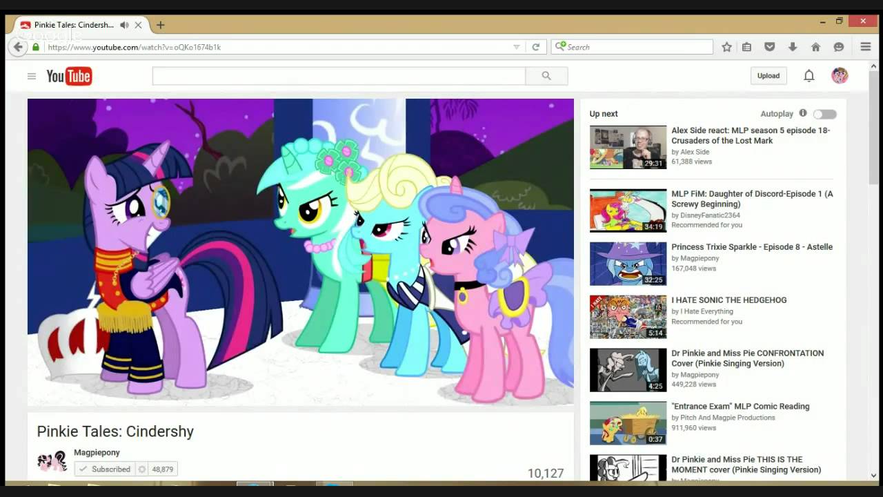
Task: Click the video player frame
Action: 301,252
